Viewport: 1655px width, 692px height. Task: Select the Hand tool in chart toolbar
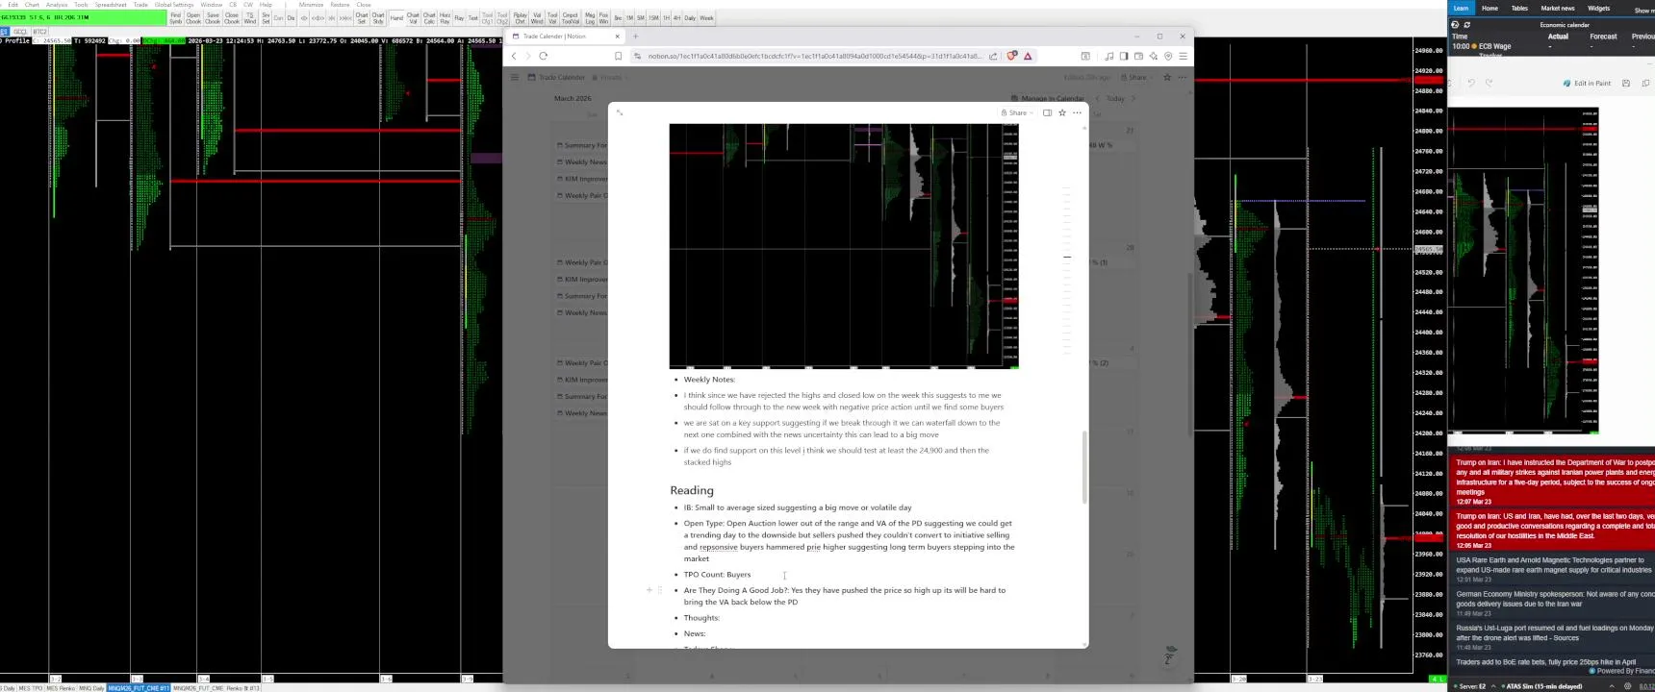coord(396,18)
